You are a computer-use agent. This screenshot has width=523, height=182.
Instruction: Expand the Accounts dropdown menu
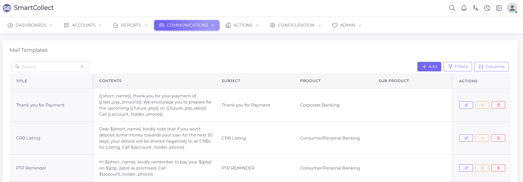pos(83,25)
